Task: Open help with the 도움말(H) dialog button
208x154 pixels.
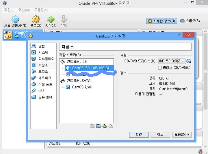Action: pos(182,135)
